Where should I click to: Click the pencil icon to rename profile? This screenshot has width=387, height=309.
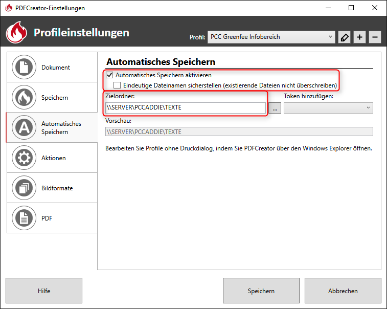tap(345, 37)
